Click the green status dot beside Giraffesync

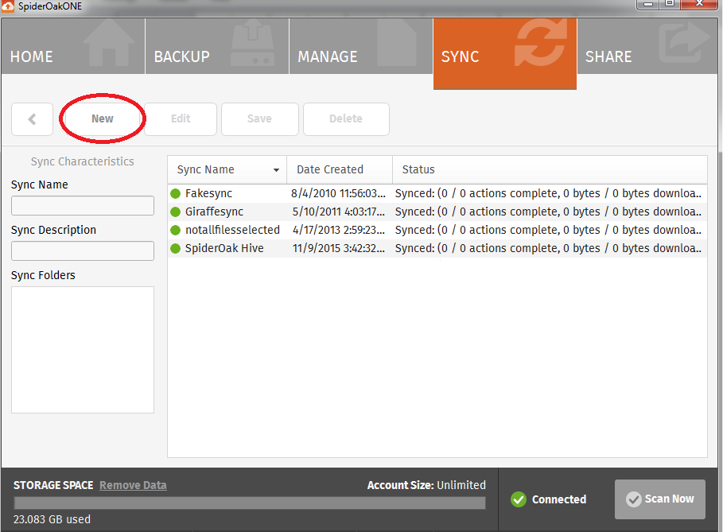tap(175, 212)
